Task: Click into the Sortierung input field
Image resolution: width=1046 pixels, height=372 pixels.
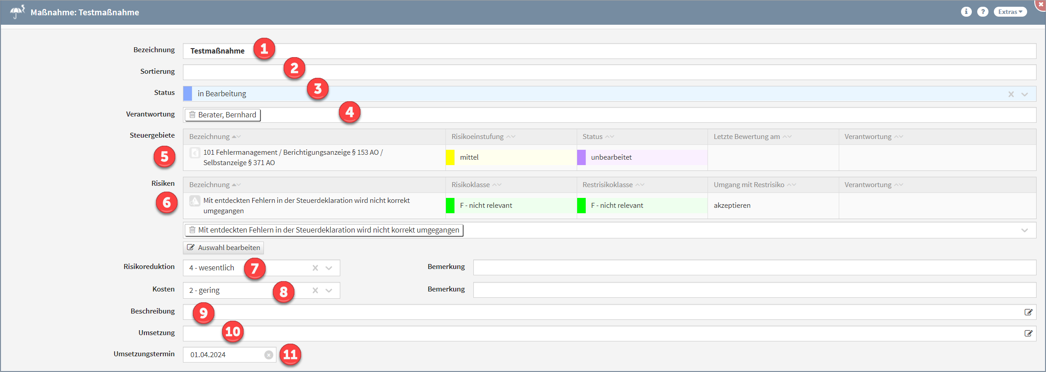Action: coord(609,72)
